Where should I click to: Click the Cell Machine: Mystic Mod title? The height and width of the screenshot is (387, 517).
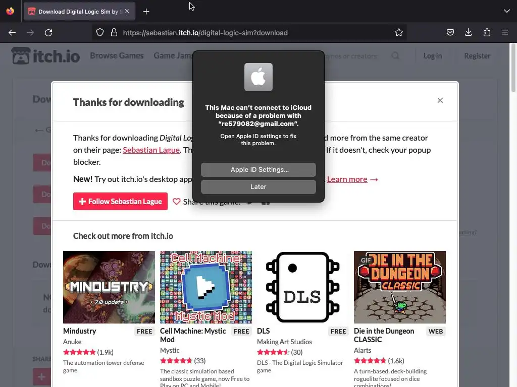pyautogui.click(x=193, y=335)
